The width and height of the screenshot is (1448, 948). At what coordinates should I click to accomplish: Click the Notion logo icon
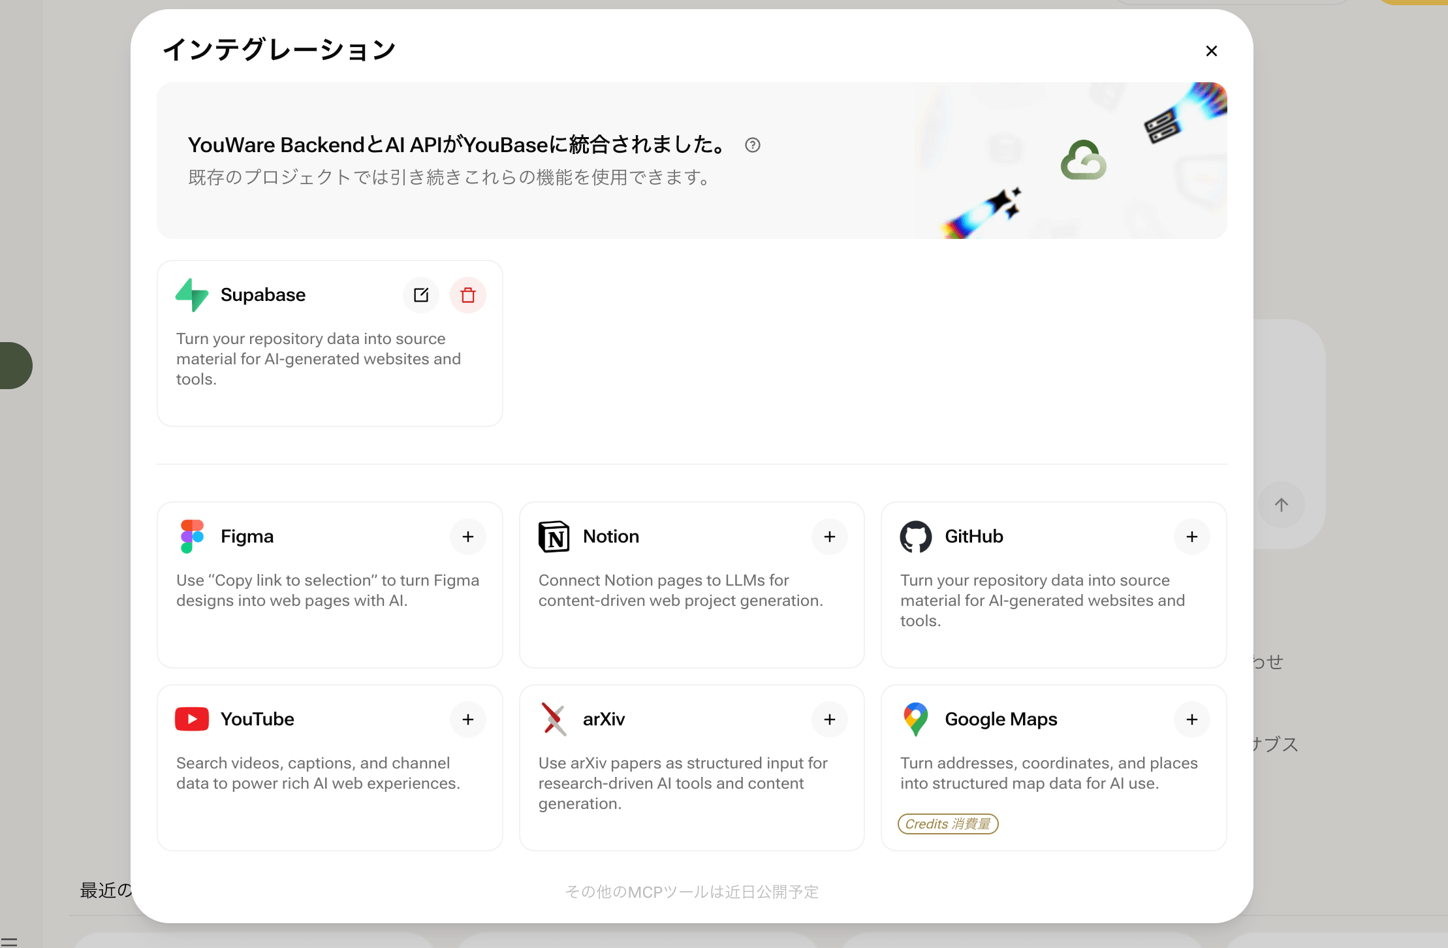tap(554, 536)
